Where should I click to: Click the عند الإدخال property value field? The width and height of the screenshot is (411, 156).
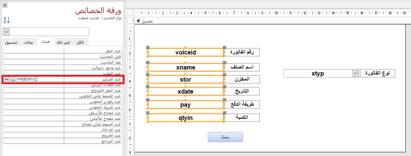34,130
